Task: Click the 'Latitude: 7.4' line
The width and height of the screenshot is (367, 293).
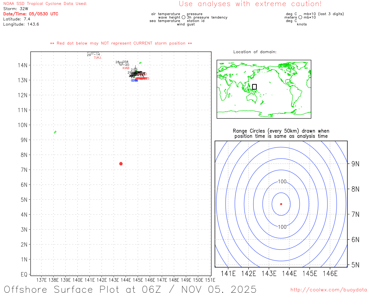Action: click(17, 19)
